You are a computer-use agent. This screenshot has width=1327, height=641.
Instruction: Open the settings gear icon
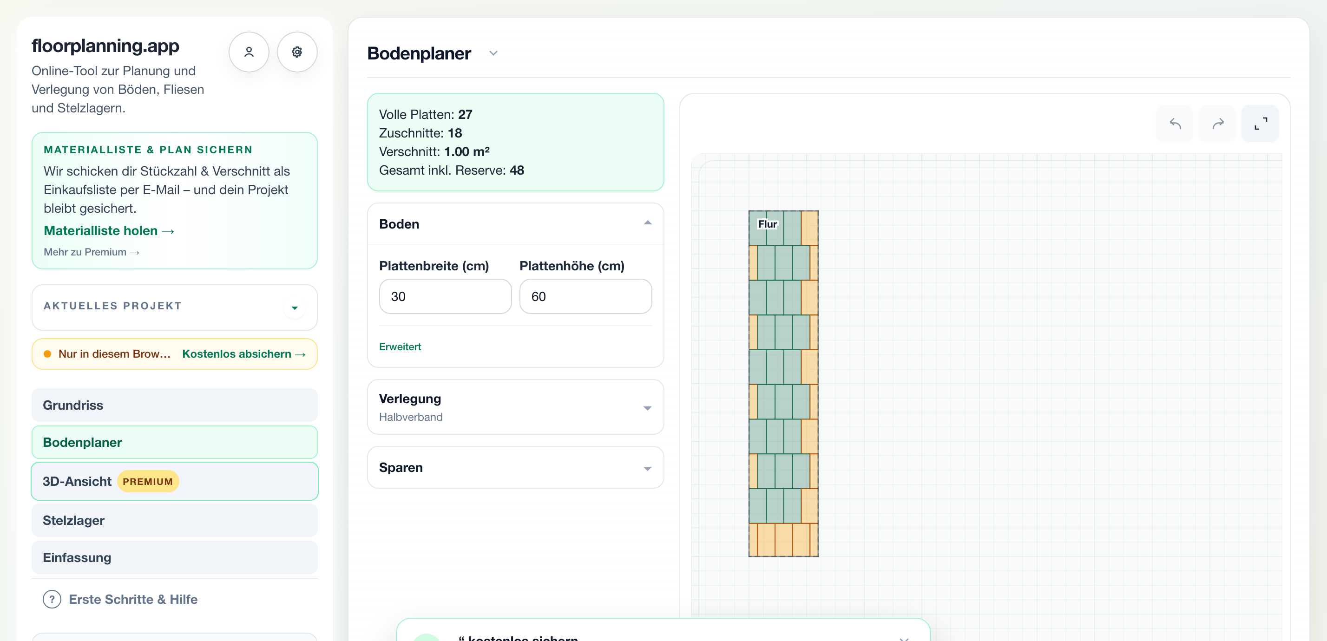pos(297,52)
